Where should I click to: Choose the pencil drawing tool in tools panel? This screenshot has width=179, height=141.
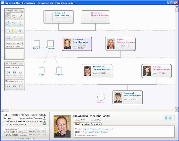(20, 16)
